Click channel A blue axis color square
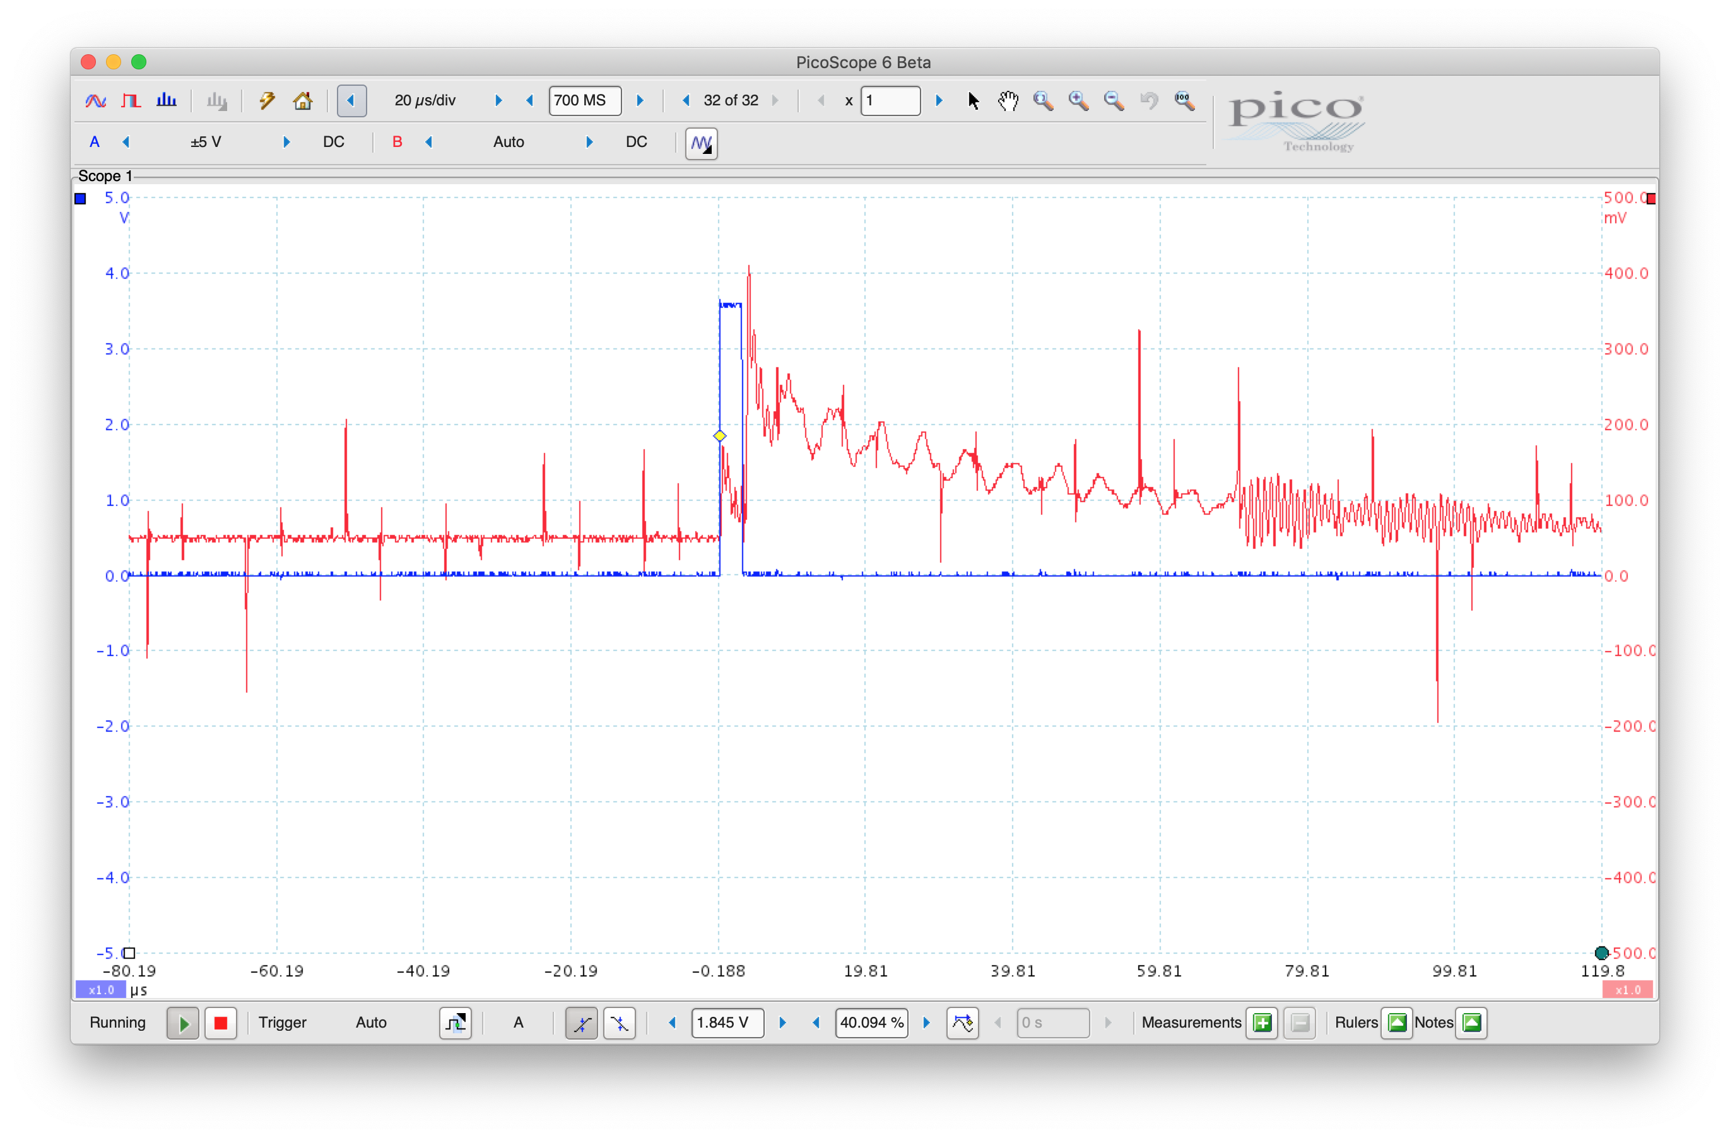The height and width of the screenshot is (1138, 1730). (81, 198)
